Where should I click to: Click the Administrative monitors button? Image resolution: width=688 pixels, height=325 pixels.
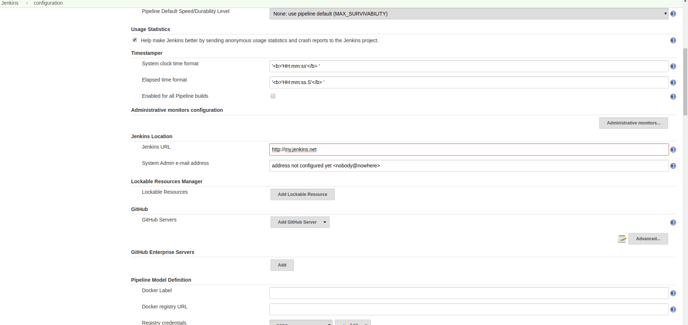tap(633, 123)
